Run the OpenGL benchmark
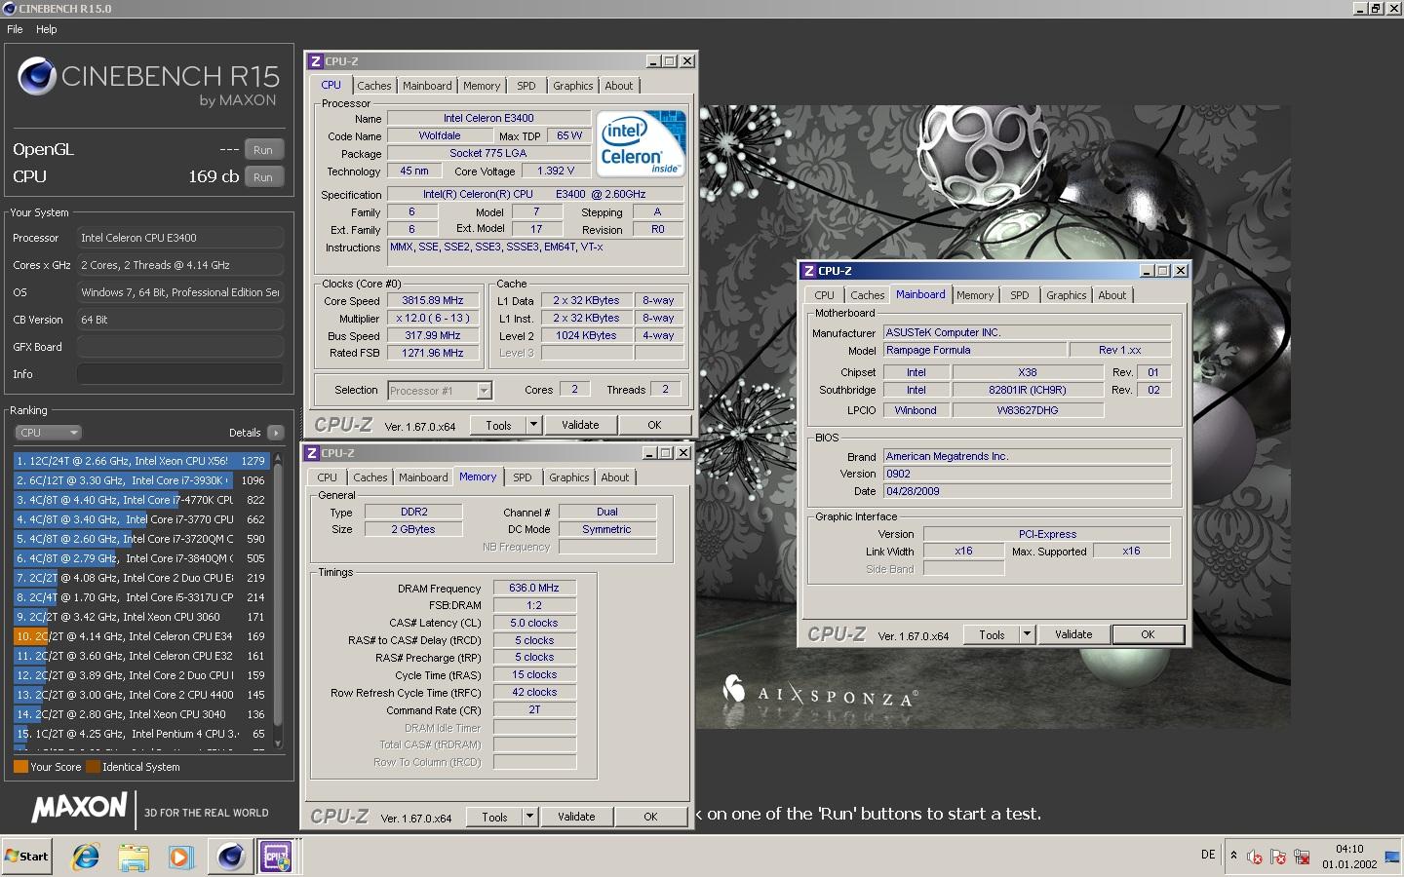Viewport: 1404px width, 877px height. (263, 150)
